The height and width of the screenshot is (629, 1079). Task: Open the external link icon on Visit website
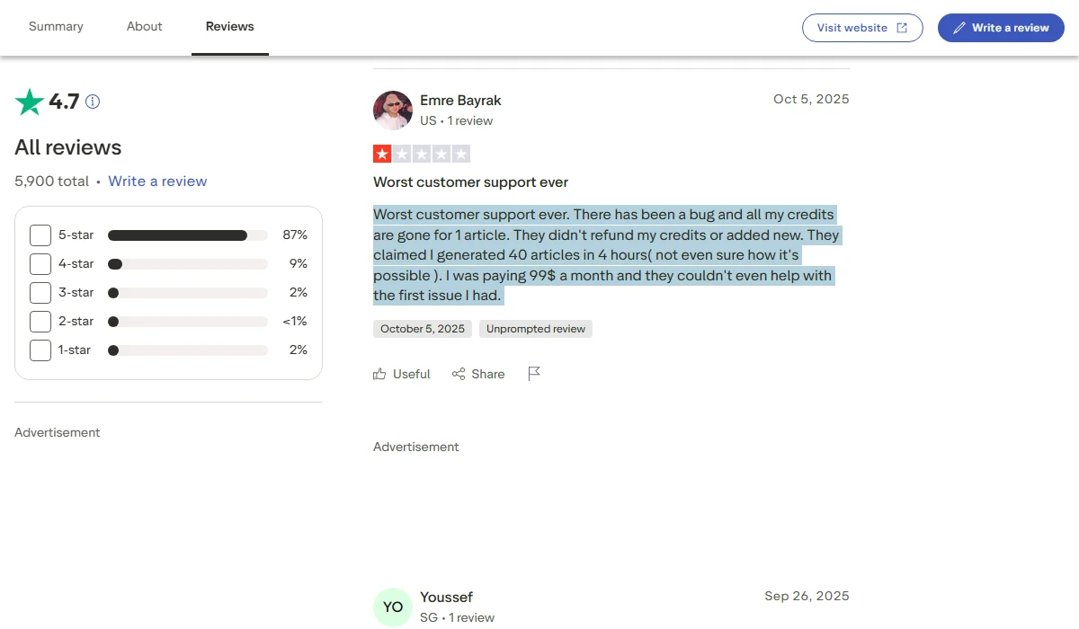point(903,28)
